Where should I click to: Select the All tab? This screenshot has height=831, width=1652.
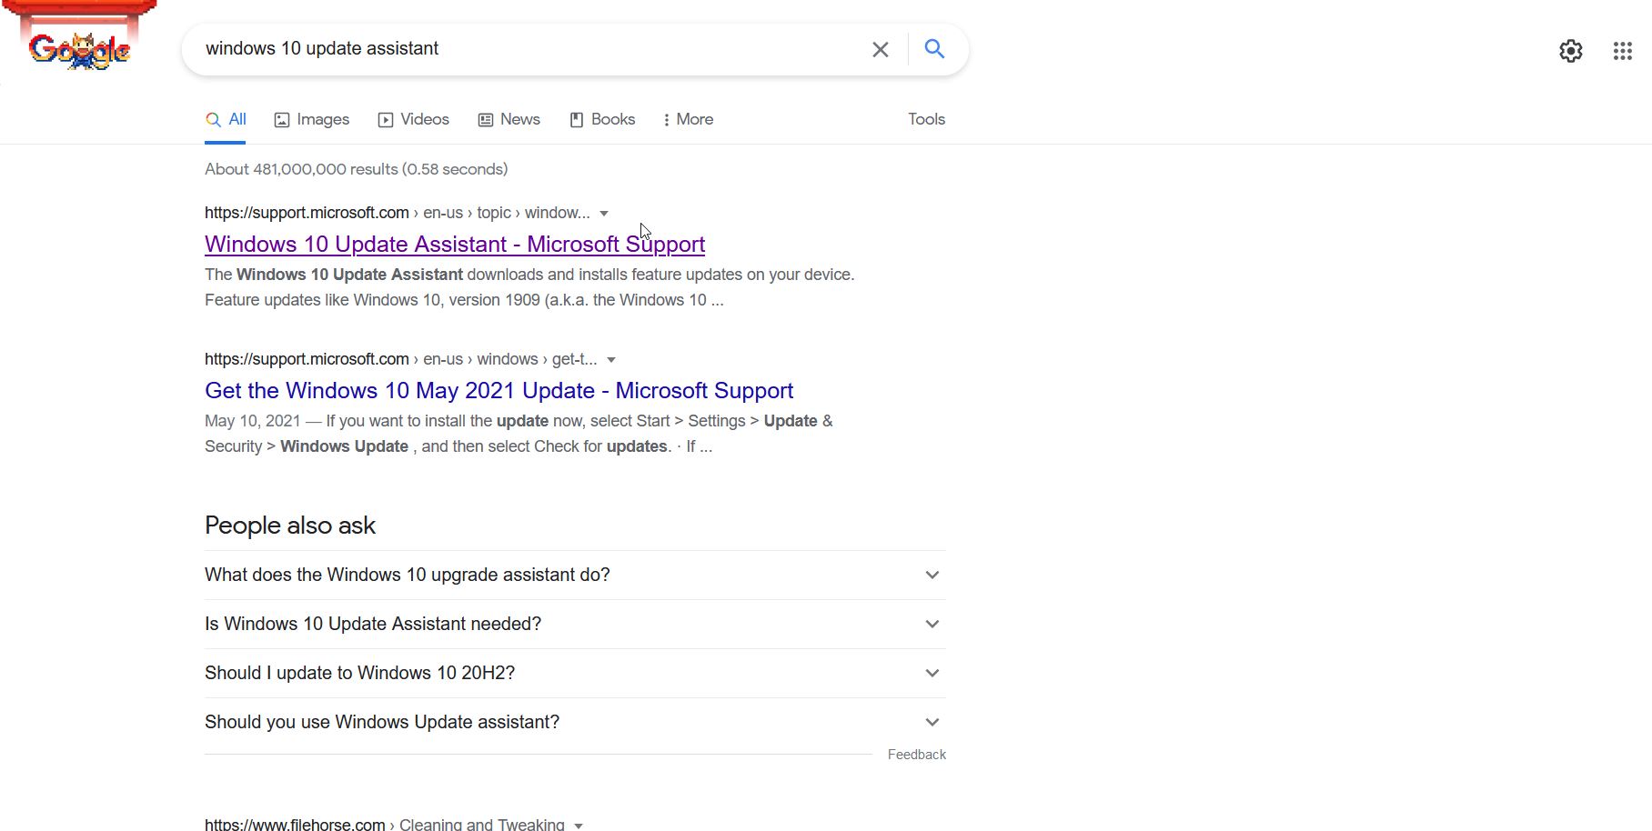(x=226, y=120)
